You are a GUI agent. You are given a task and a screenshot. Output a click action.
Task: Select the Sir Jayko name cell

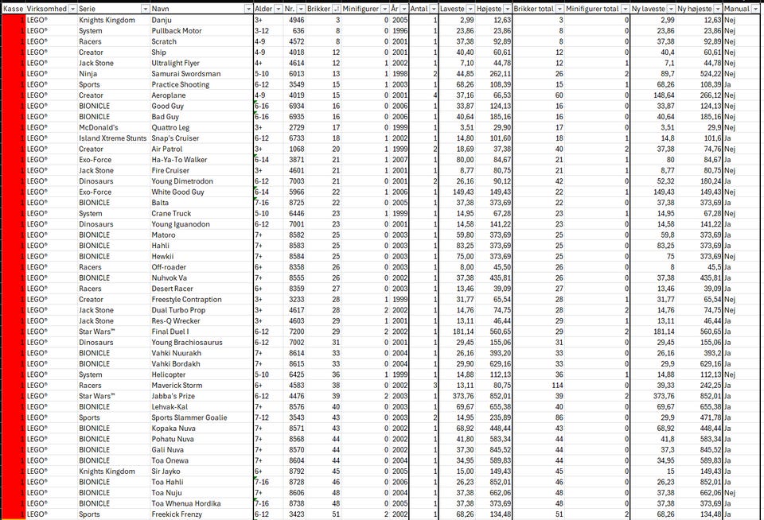(201, 471)
